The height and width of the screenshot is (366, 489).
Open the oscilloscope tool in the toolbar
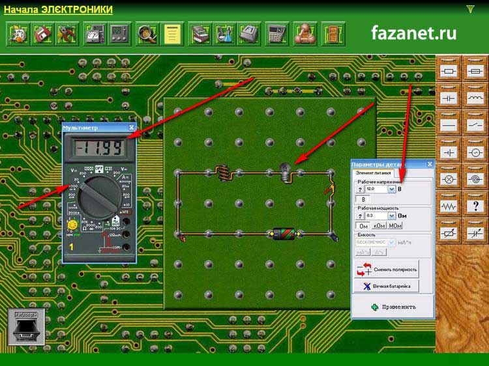pyautogui.click(x=119, y=33)
